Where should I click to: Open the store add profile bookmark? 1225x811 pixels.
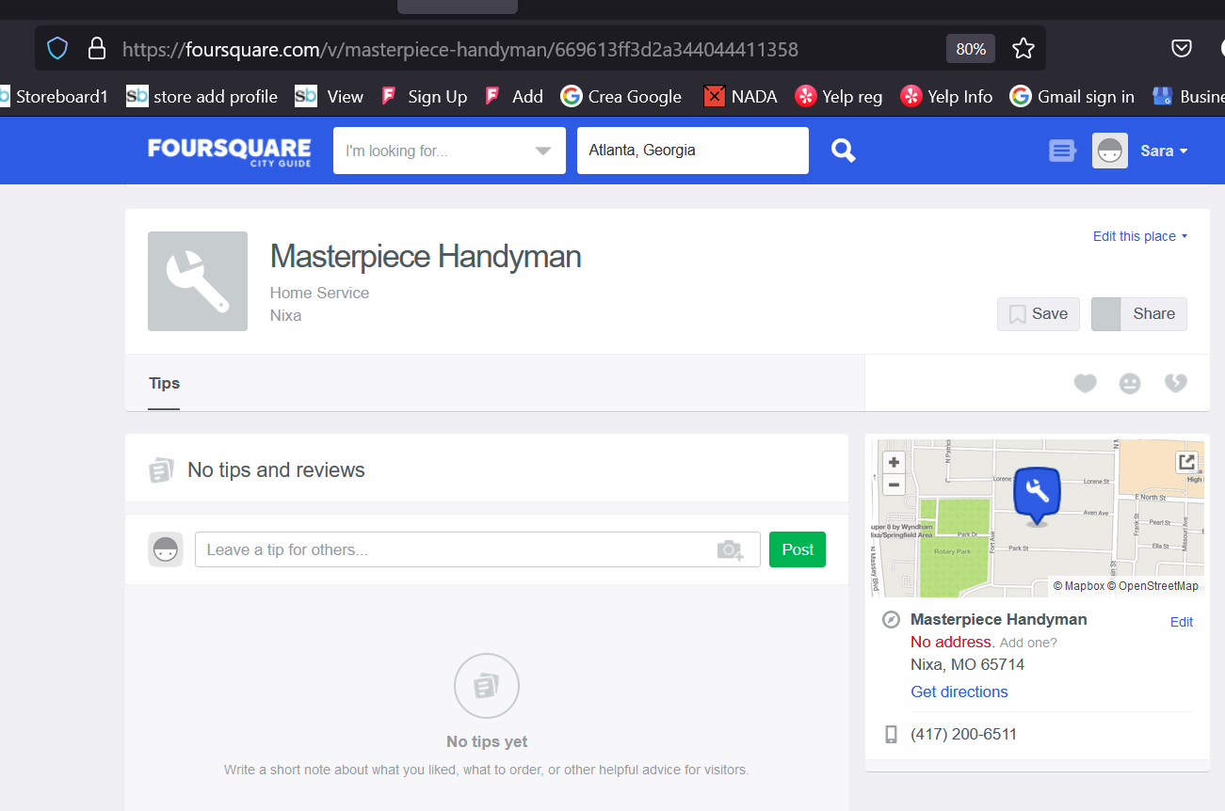[202, 96]
